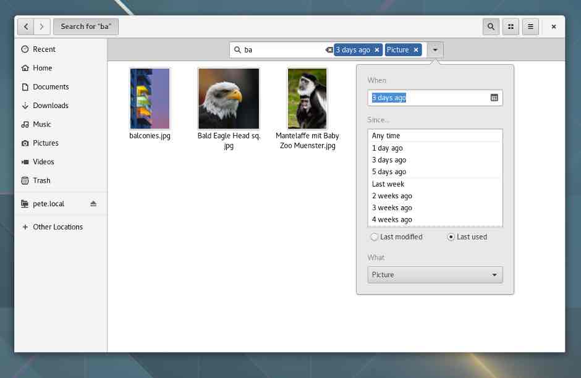This screenshot has width=581, height=378.
Task: Toggle the search magnifier in the toolbar
Action: pyautogui.click(x=490, y=27)
